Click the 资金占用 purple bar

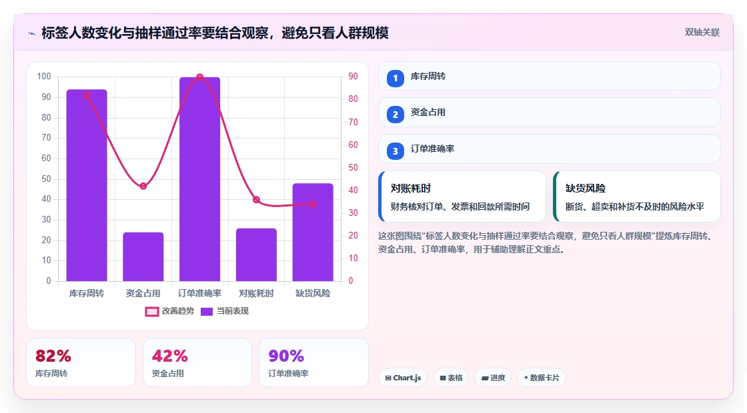point(143,256)
